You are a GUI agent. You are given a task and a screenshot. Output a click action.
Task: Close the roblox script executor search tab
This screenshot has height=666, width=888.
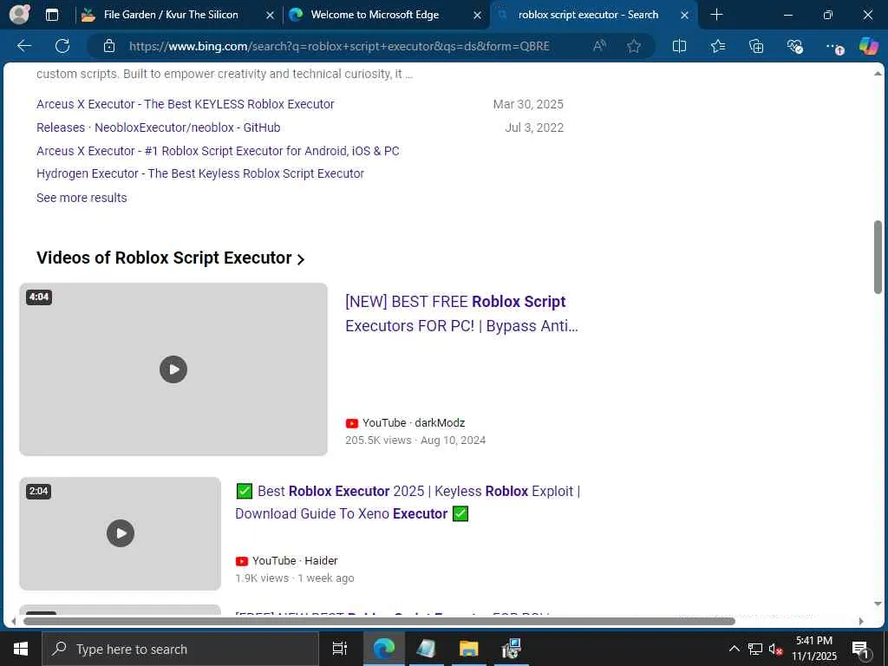684,16
